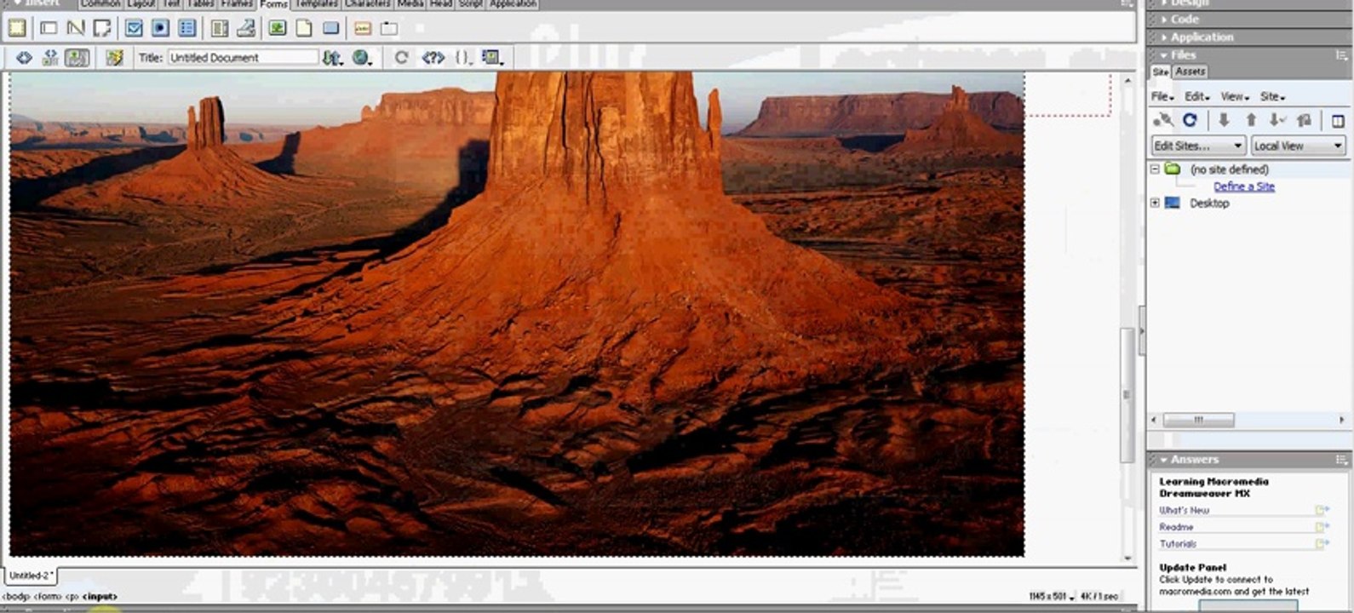The image size is (1354, 613).
Task: Select the Site tab in Files panel
Action: click(x=1161, y=72)
